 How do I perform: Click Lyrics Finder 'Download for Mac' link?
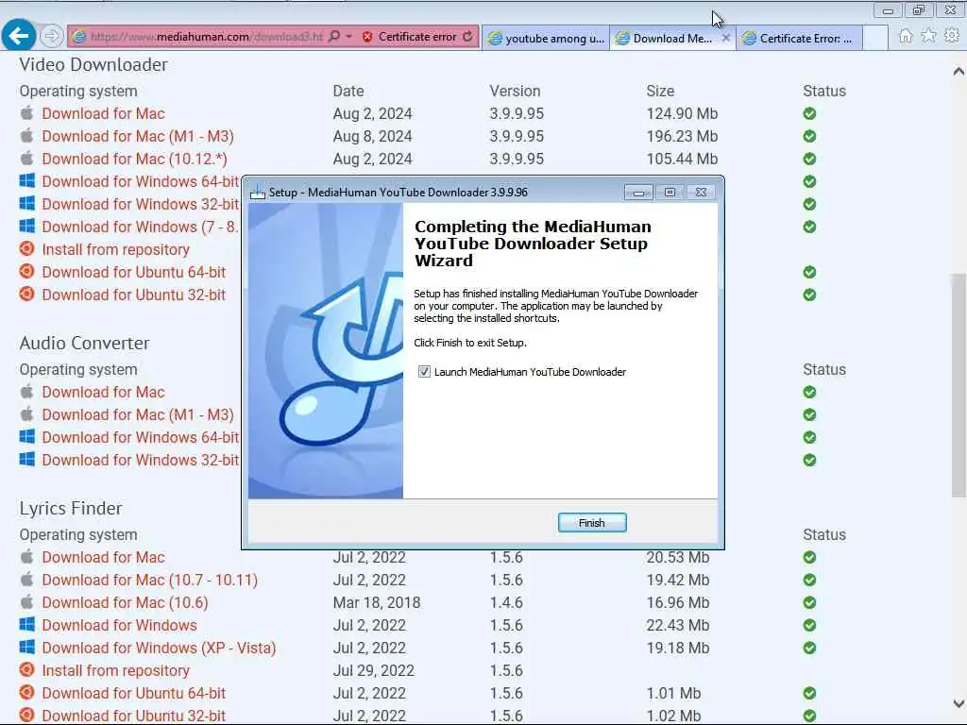103,558
